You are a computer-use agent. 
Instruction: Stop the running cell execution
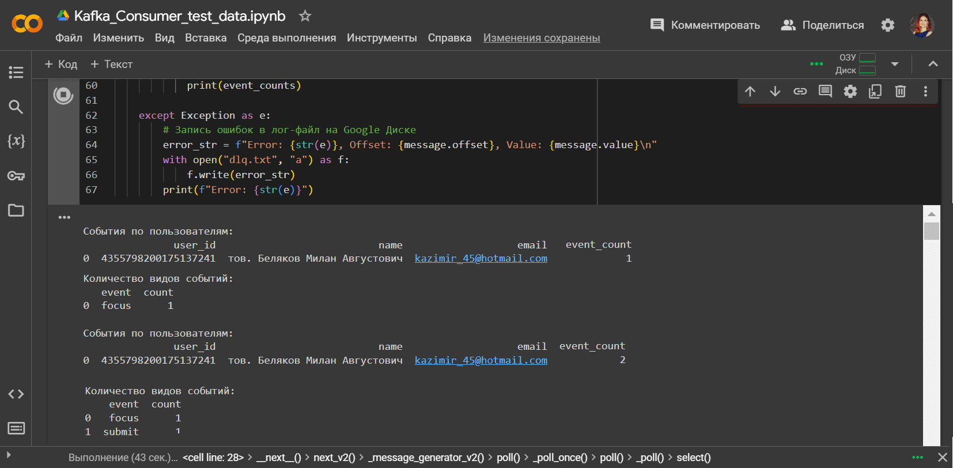tap(63, 95)
